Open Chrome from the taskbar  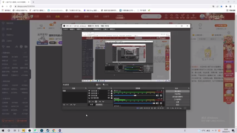click(x=54, y=130)
